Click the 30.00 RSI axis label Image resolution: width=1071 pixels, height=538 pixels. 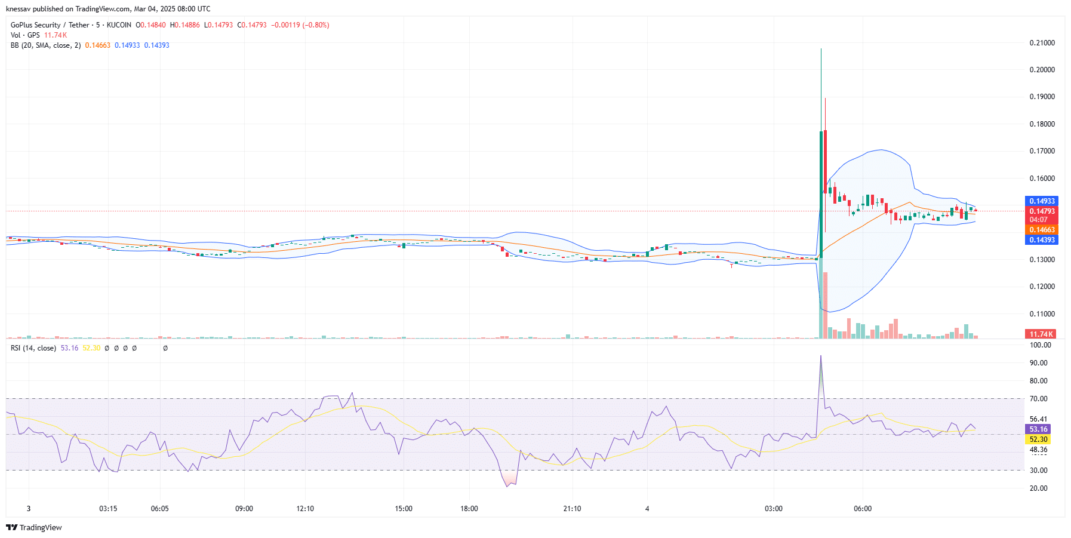click(x=1039, y=471)
